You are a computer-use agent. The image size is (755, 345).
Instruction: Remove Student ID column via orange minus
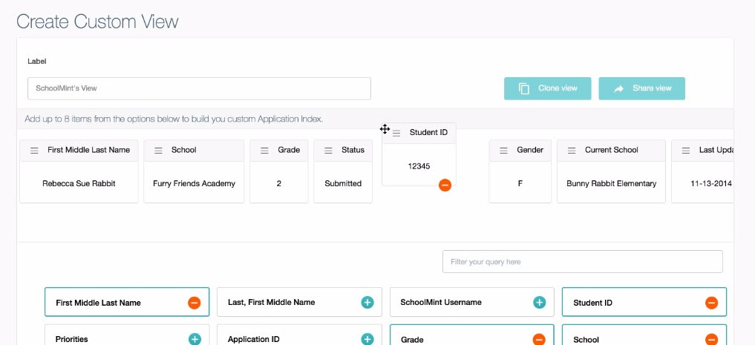445,185
